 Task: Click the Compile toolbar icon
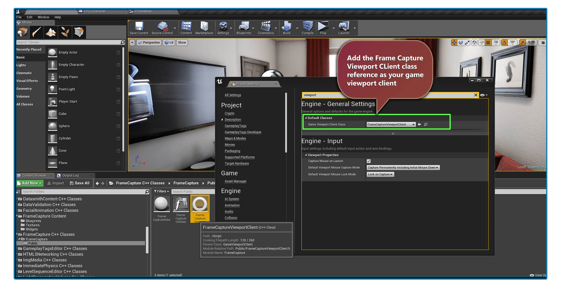(x=308, y=28)
